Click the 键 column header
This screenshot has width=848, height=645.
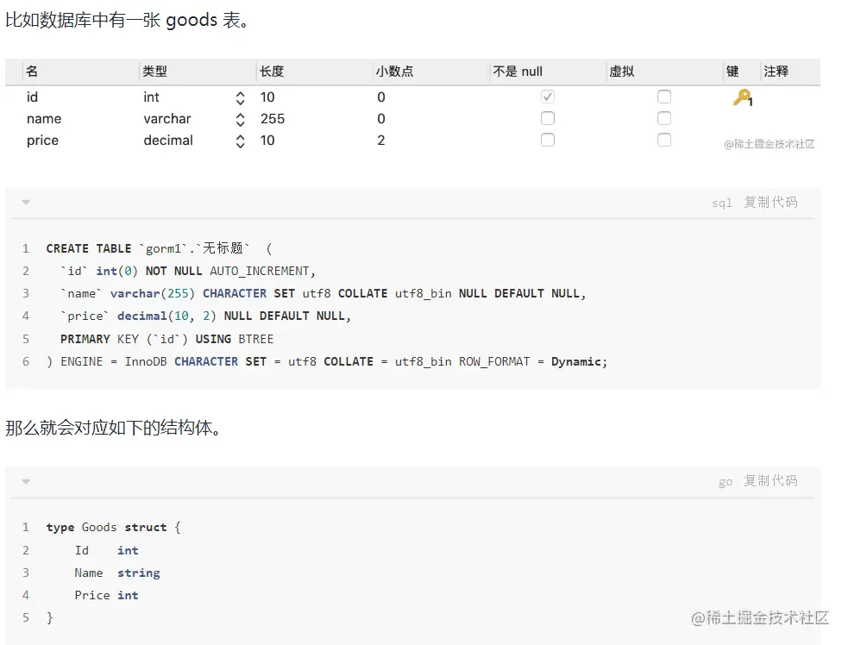click(742, 72)
